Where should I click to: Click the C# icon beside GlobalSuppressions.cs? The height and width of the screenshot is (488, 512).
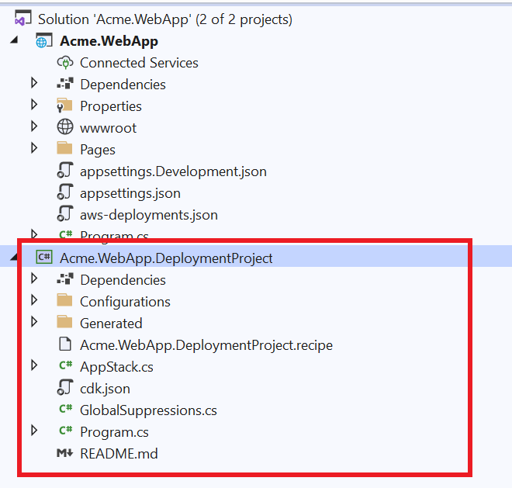66,409
